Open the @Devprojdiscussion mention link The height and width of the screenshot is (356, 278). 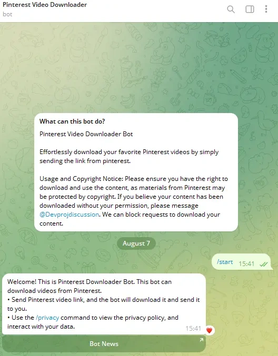point(69,215)
